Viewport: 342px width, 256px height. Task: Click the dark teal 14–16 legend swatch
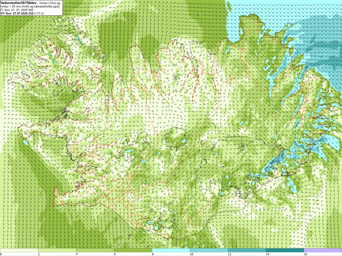pyautogui.click(x=285, y=250)
